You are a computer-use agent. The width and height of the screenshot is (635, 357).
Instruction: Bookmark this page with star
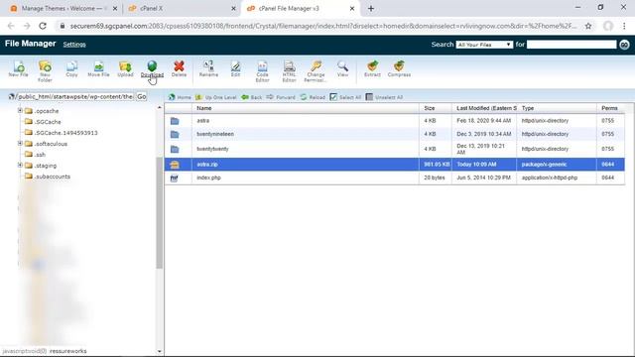click(x=588, y=26)
